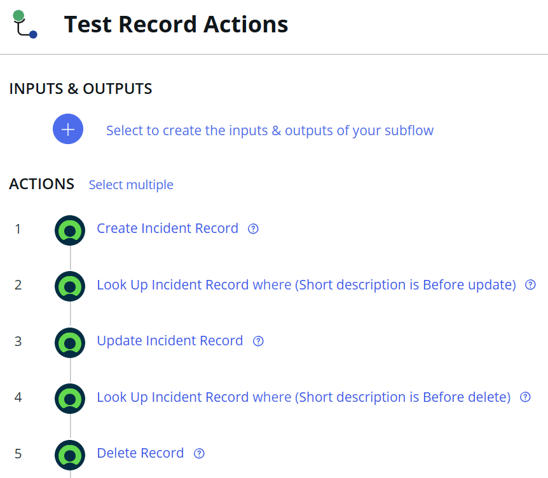Open the Look Up Incident Record Before delete action
Screen dimensions: 548x478
point(303,397)
